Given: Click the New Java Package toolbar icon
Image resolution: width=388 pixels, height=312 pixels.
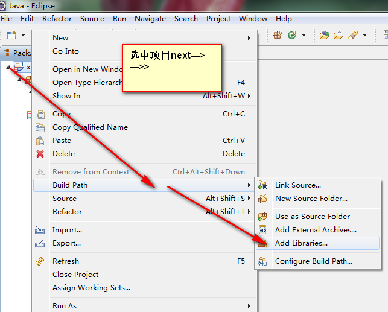Looking at the screenshot, I should click(278, 35).
